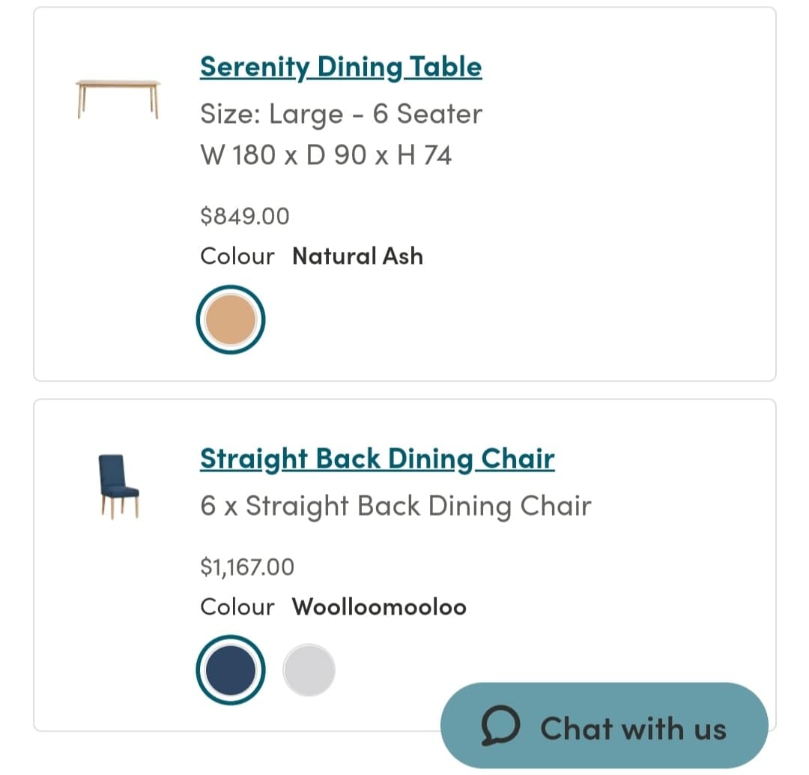Click the 'Size: Large - 6 Seater' text
809x775 pixels.
tap(341, 114)
